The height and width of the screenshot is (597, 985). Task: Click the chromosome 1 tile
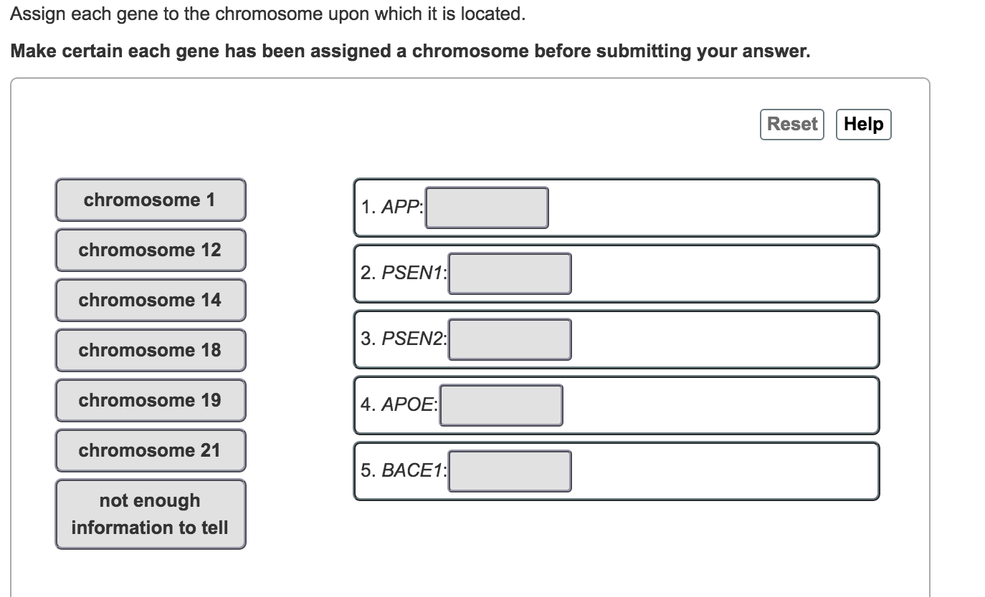pyautogui.click(x=150, y=200)
